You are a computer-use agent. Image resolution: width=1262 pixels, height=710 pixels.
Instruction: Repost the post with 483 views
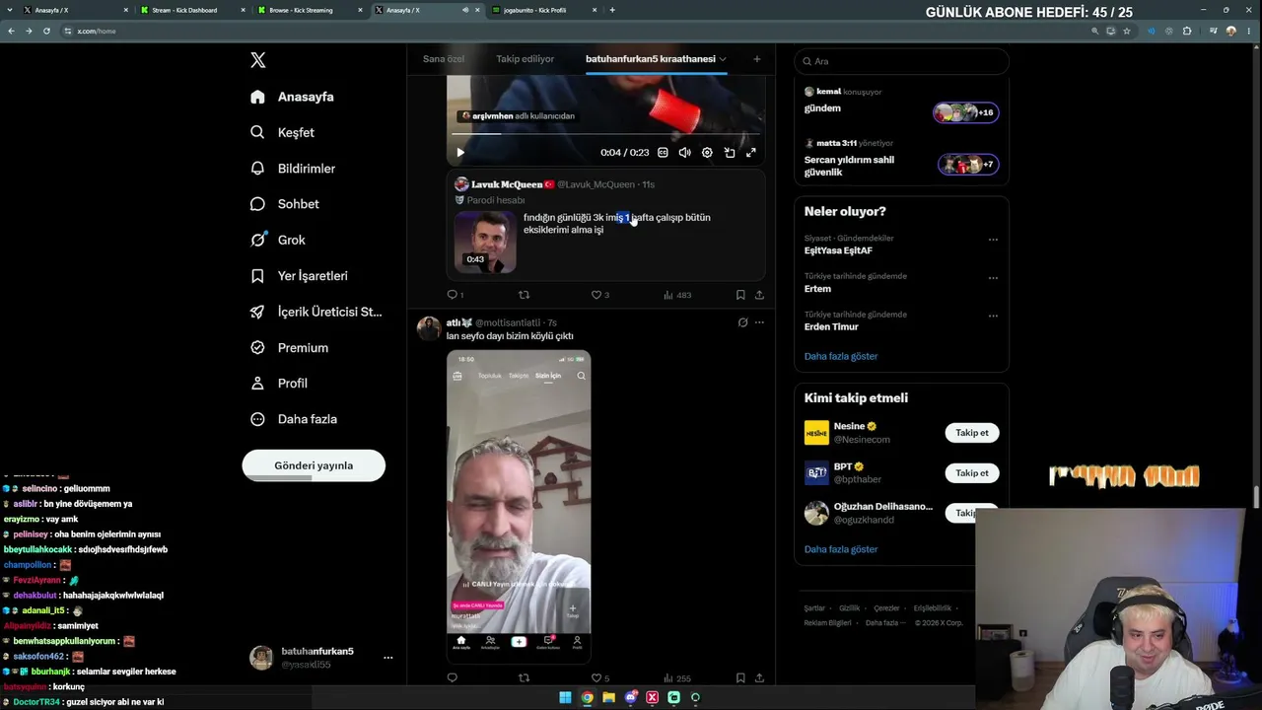[524, 295]
